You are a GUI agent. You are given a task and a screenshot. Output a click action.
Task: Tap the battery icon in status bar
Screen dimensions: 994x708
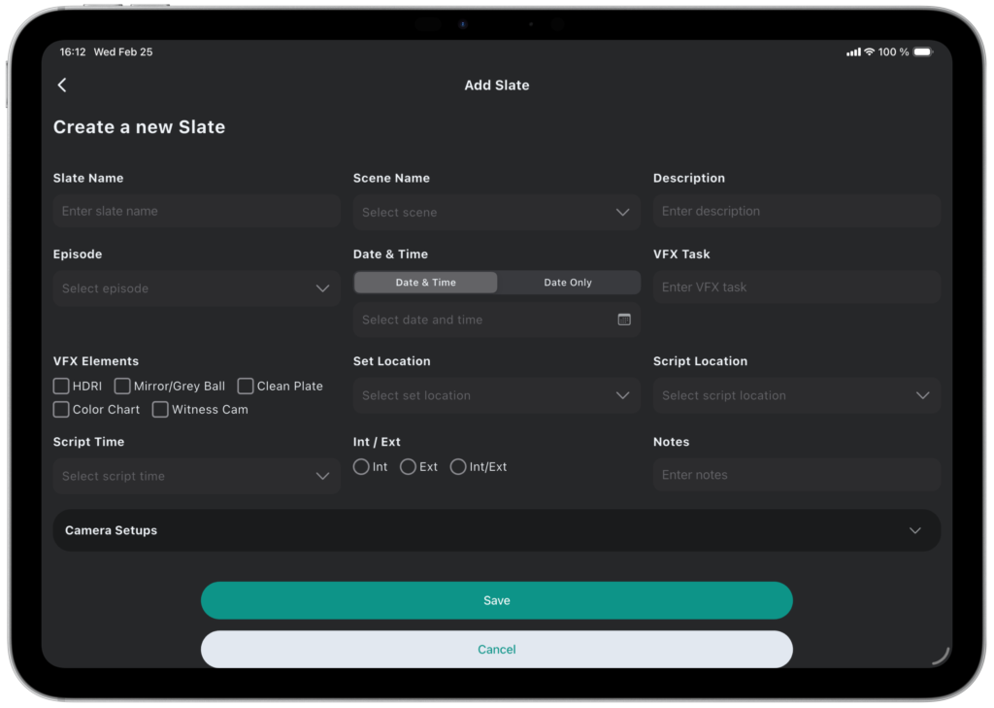[922, 51]
